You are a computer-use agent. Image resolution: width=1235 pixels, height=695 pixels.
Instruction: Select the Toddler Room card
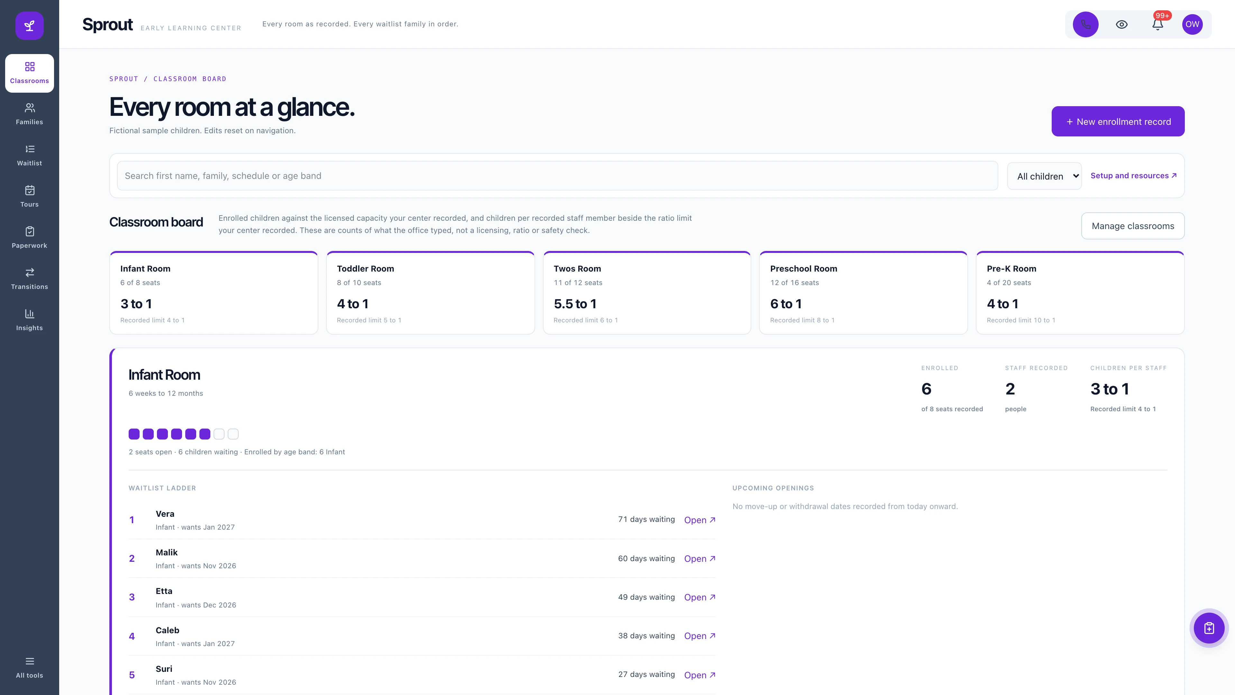(x=430, y=292)
